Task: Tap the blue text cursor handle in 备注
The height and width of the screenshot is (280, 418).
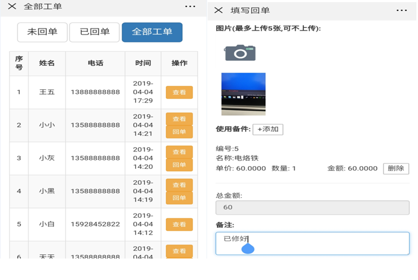Action: (x=247, y=249)
